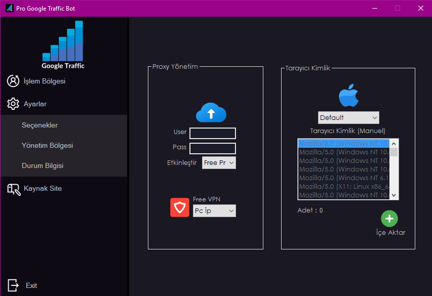This screenshot has height=296, width=432.
Task: Click the red VPN shield icon
Action: (x=180, y=207)
